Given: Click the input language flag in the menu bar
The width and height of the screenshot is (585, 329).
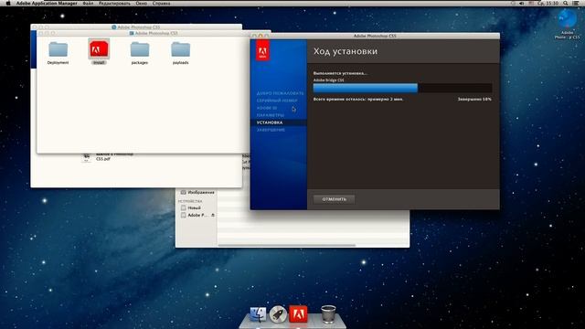Looking at the screenshot, I should point(531,4).
